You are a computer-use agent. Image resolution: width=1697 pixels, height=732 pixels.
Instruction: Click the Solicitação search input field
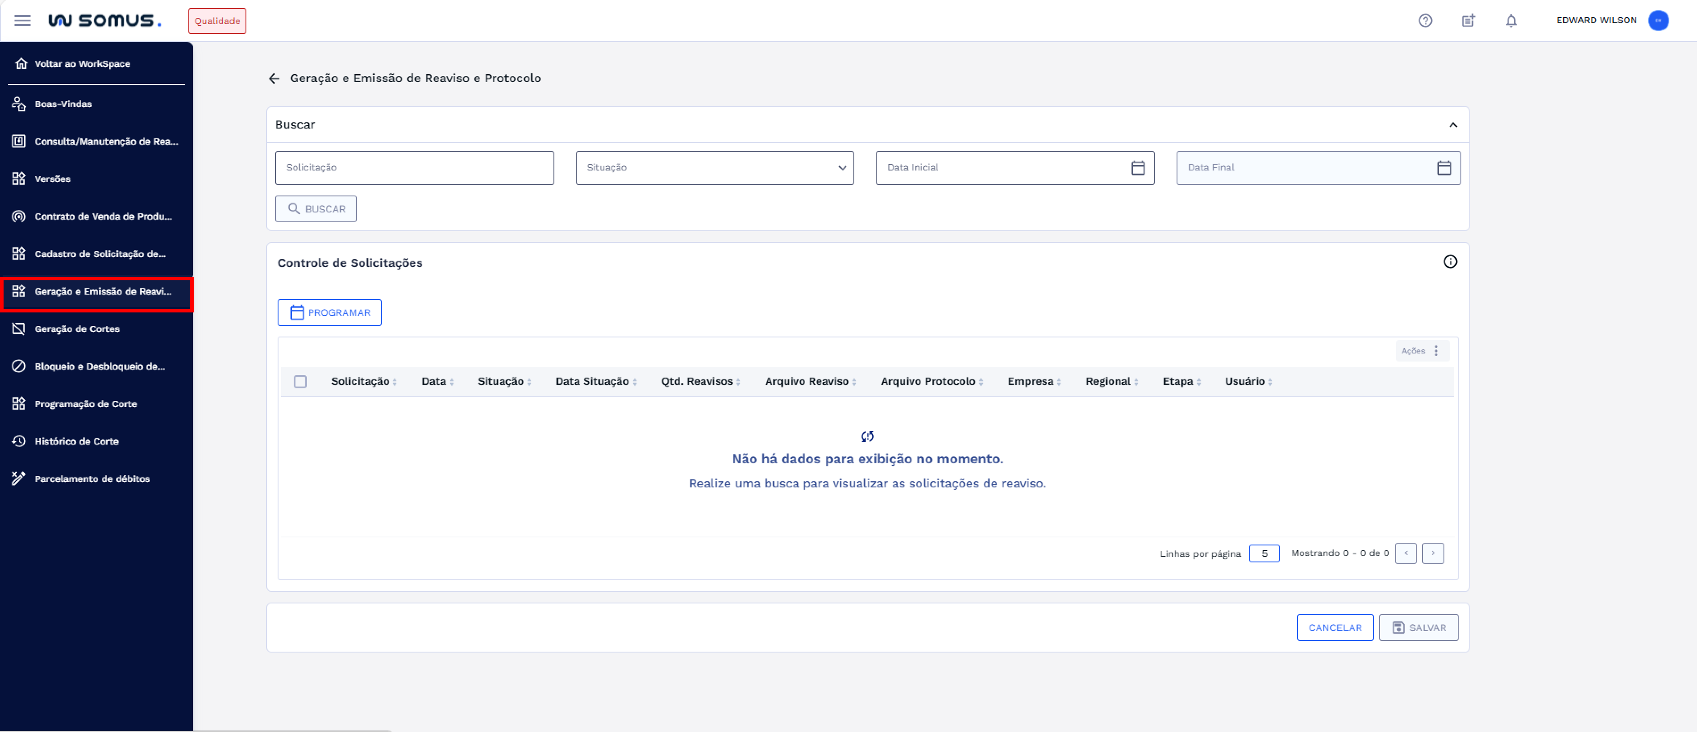click(414, 168)
